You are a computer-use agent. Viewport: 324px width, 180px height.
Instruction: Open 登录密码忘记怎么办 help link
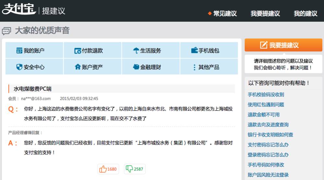(268, 155)
